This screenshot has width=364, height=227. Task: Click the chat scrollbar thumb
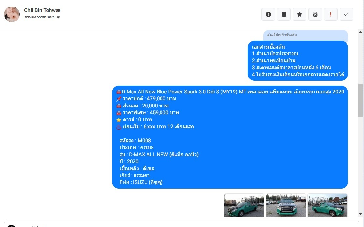tap(360, 100)
